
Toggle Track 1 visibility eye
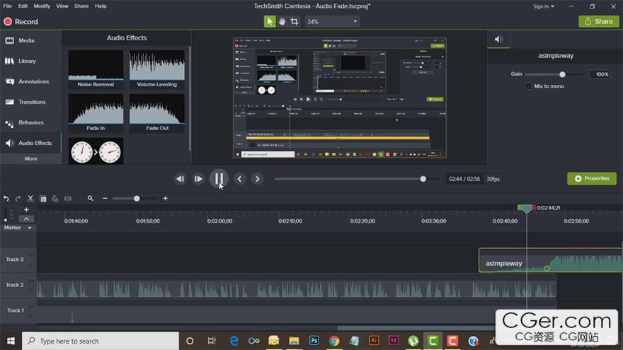(x=31, y=306)
